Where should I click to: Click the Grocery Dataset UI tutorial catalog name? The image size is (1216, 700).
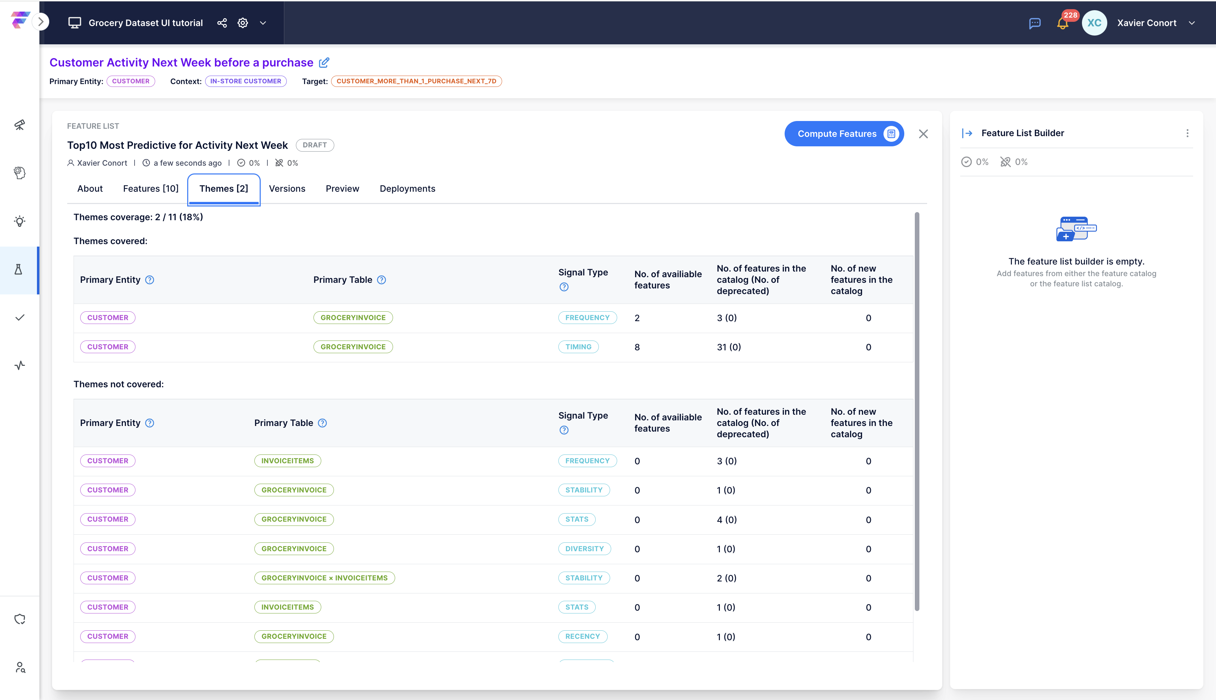click(146, 23)
